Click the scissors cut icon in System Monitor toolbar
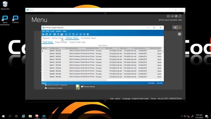211x119 pixels. coord(66,34)
